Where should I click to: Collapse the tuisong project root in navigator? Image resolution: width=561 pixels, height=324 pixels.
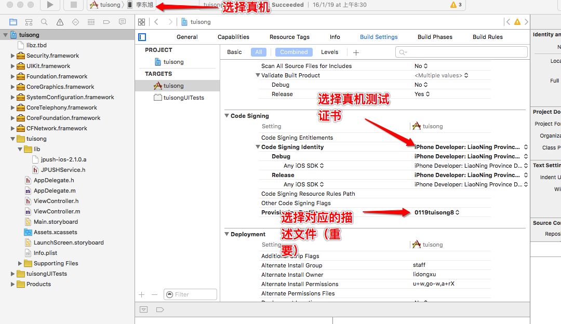(x=5, y=35)
